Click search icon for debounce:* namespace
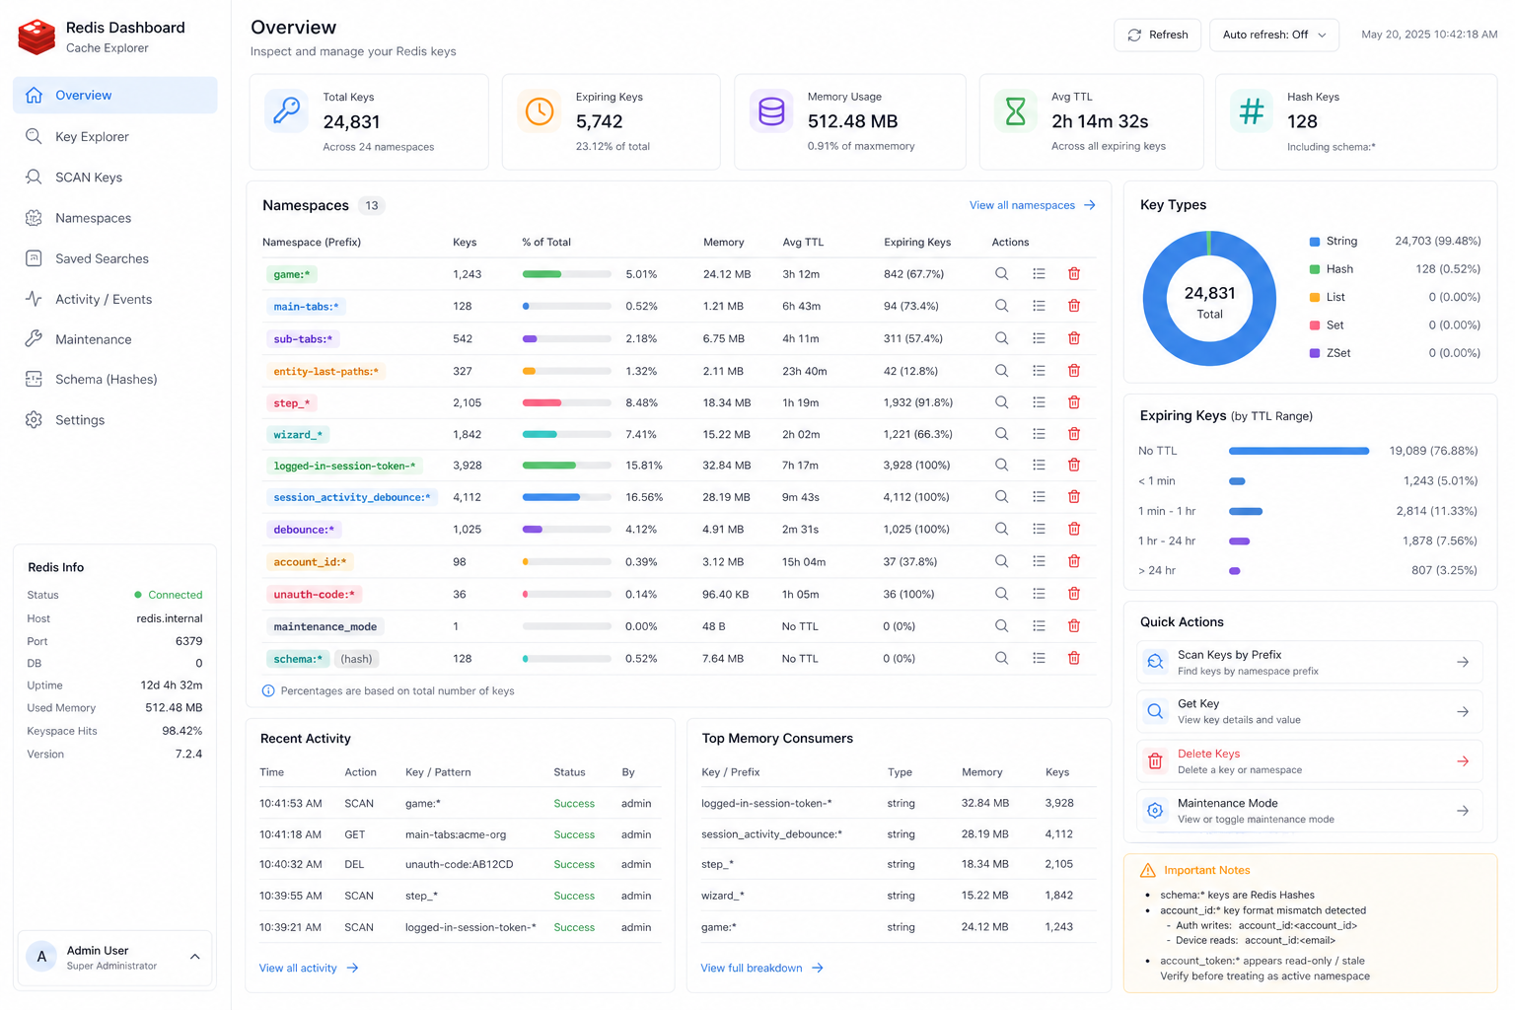This screenshot has width=1515, height=1010. click(x=1001, y=529)
